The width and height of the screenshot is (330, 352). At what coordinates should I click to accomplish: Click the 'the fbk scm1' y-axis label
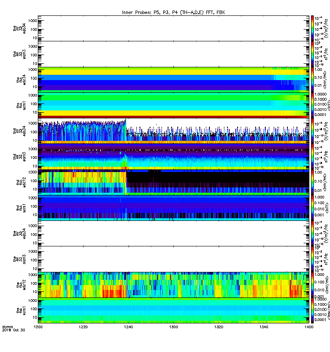tap(21, 311)
